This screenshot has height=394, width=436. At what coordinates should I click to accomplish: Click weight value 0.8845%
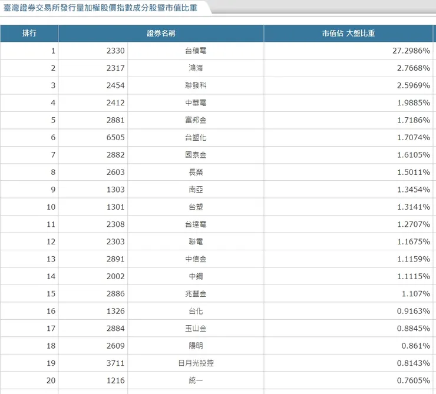(x=413, y=329)
